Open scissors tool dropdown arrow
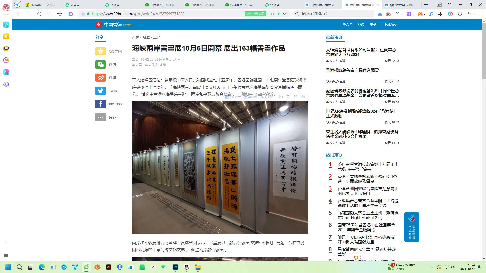This screenshot has height=273, width=486. point(402,14)
